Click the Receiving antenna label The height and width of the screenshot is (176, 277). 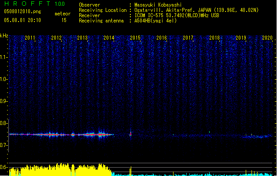(x=101, y=21)
